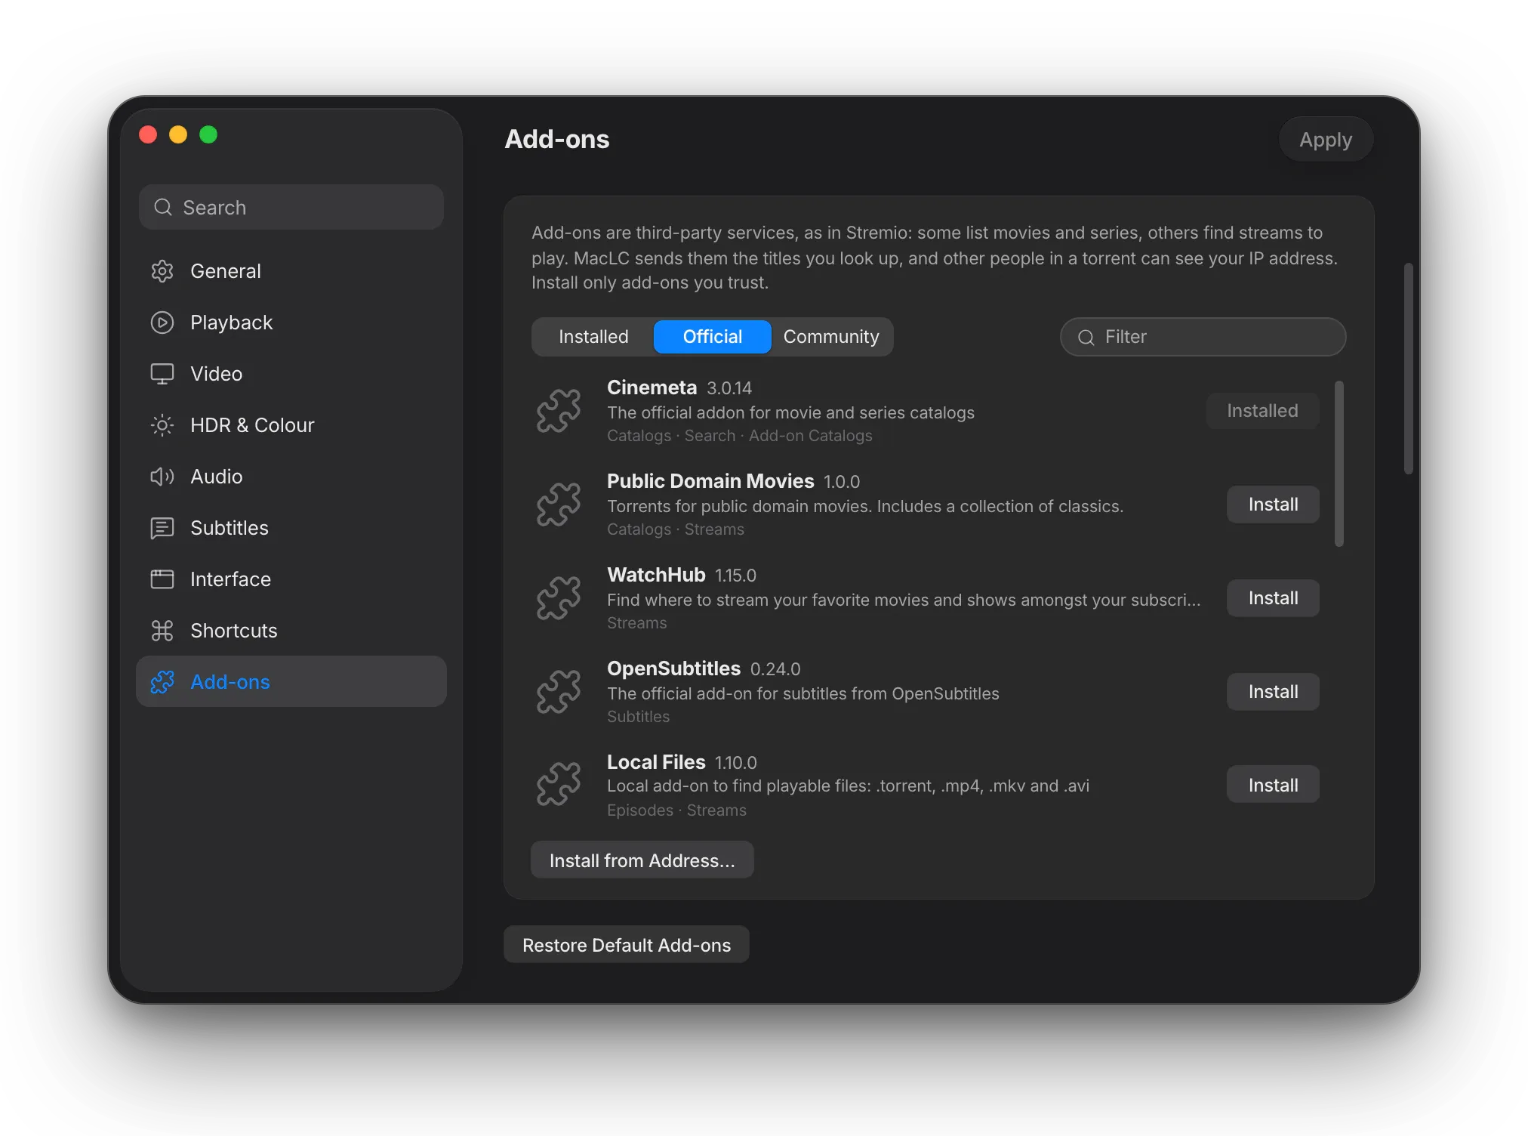This screenshot has height=1136, width=1528.
Task: Open the Playback settings section
Action: point(291,323)
